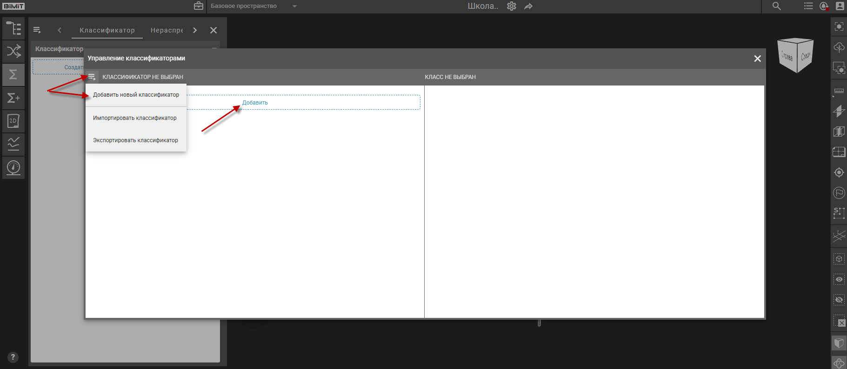Open the model tree structure panel
Screen dimensions: 847x369
(13, 28)
